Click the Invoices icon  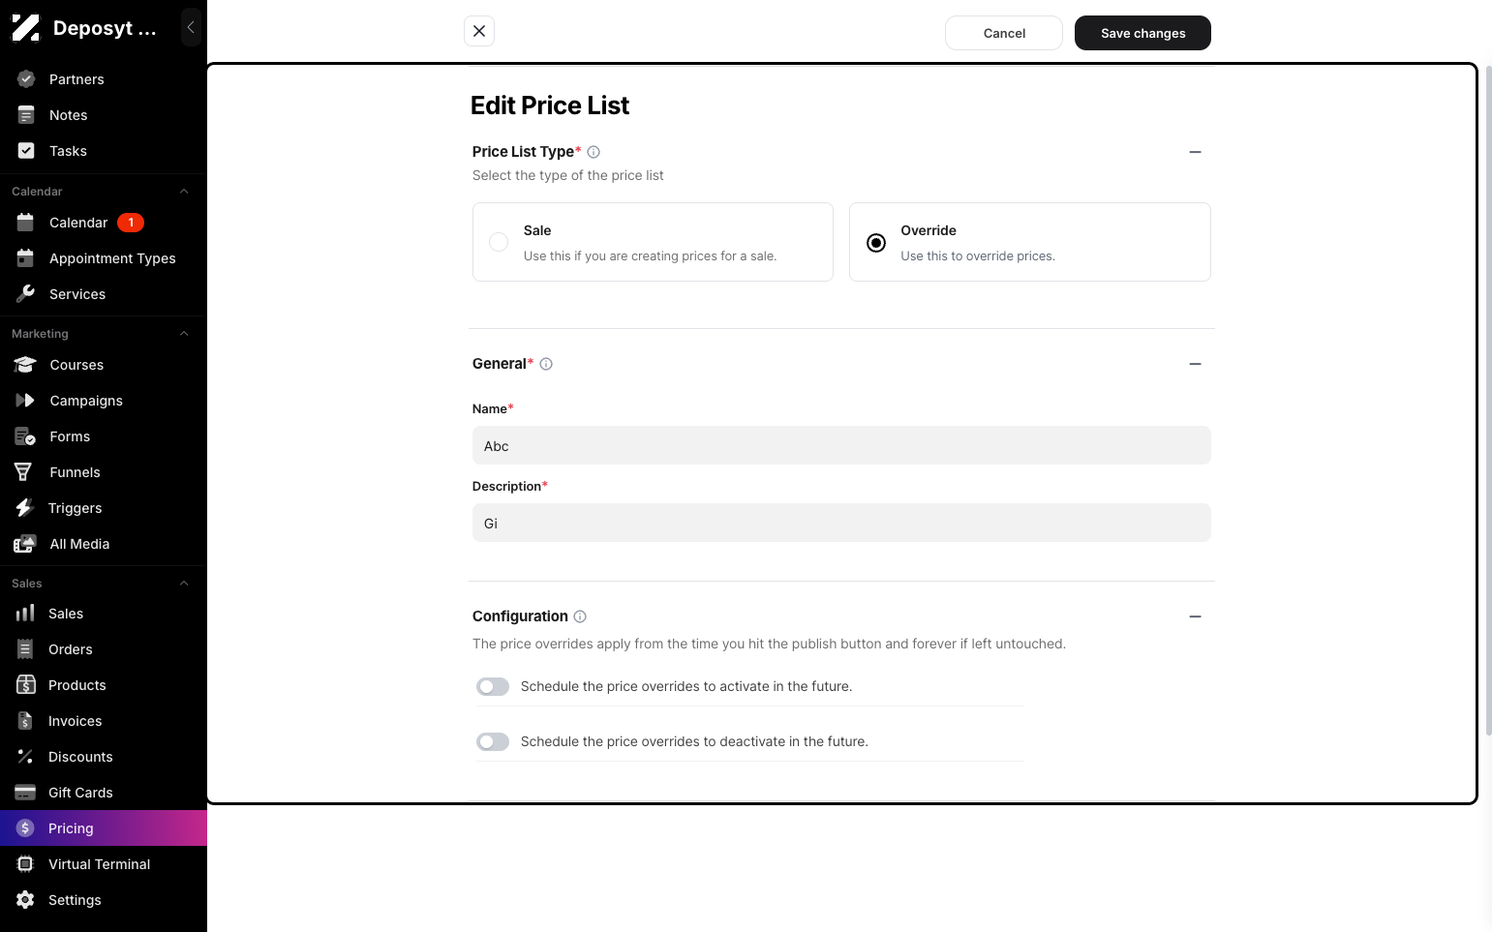click(x=25, y=721)
